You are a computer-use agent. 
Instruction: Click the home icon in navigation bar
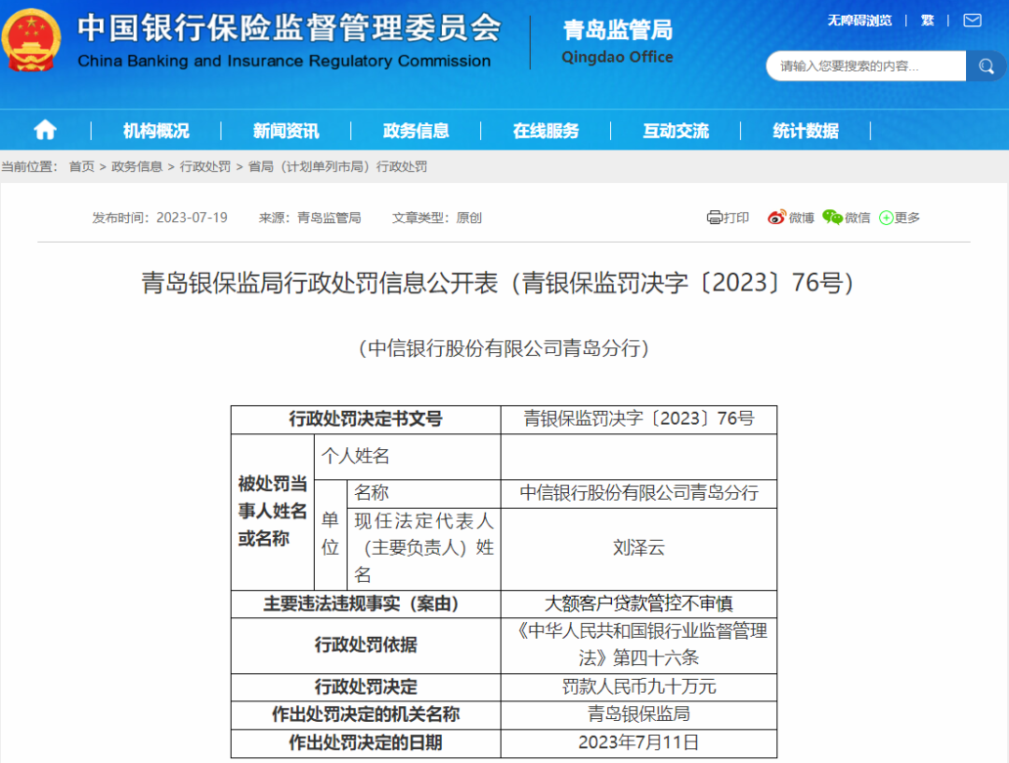coord(45,130)
